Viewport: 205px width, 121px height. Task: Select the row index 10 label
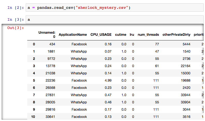click(x=33, y=117)
